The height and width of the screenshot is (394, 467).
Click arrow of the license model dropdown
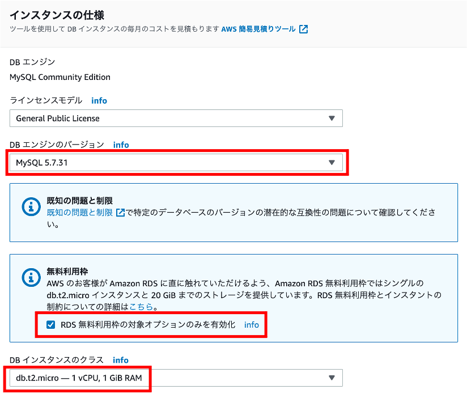[332, 118]
